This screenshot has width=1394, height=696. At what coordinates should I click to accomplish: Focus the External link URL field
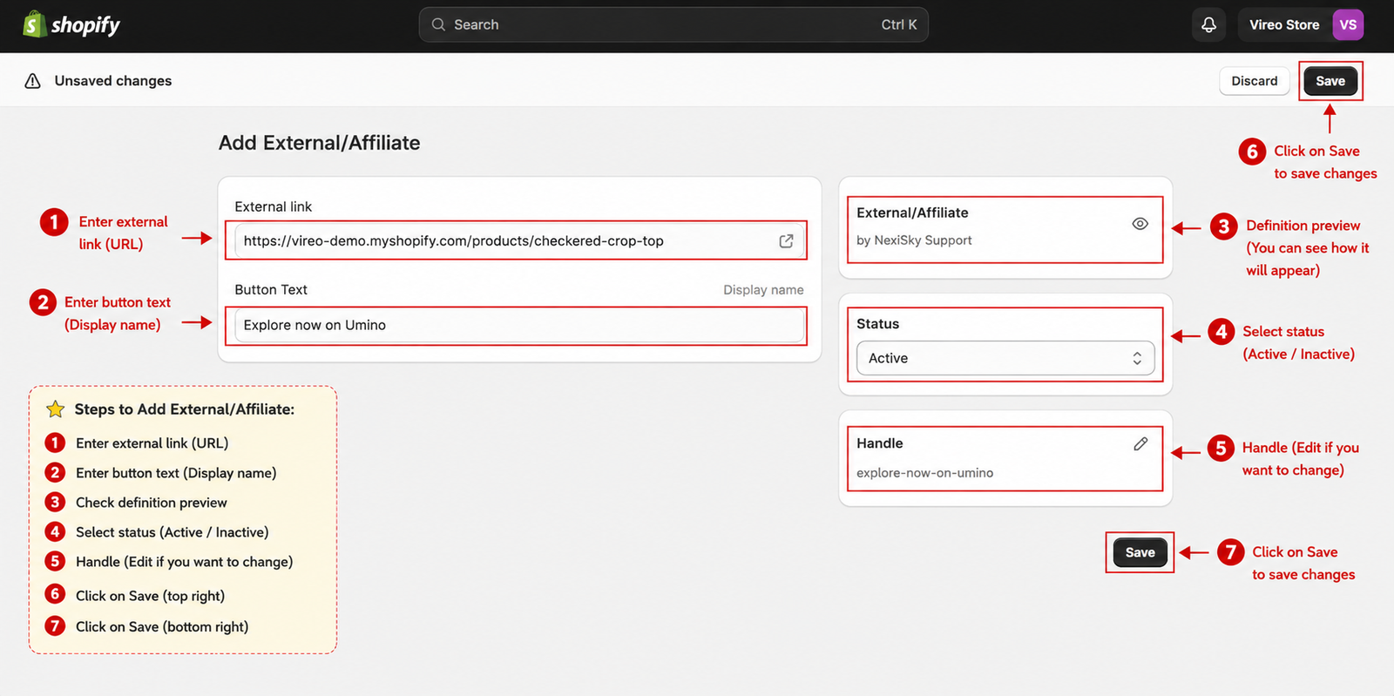(x=518, y=241)
